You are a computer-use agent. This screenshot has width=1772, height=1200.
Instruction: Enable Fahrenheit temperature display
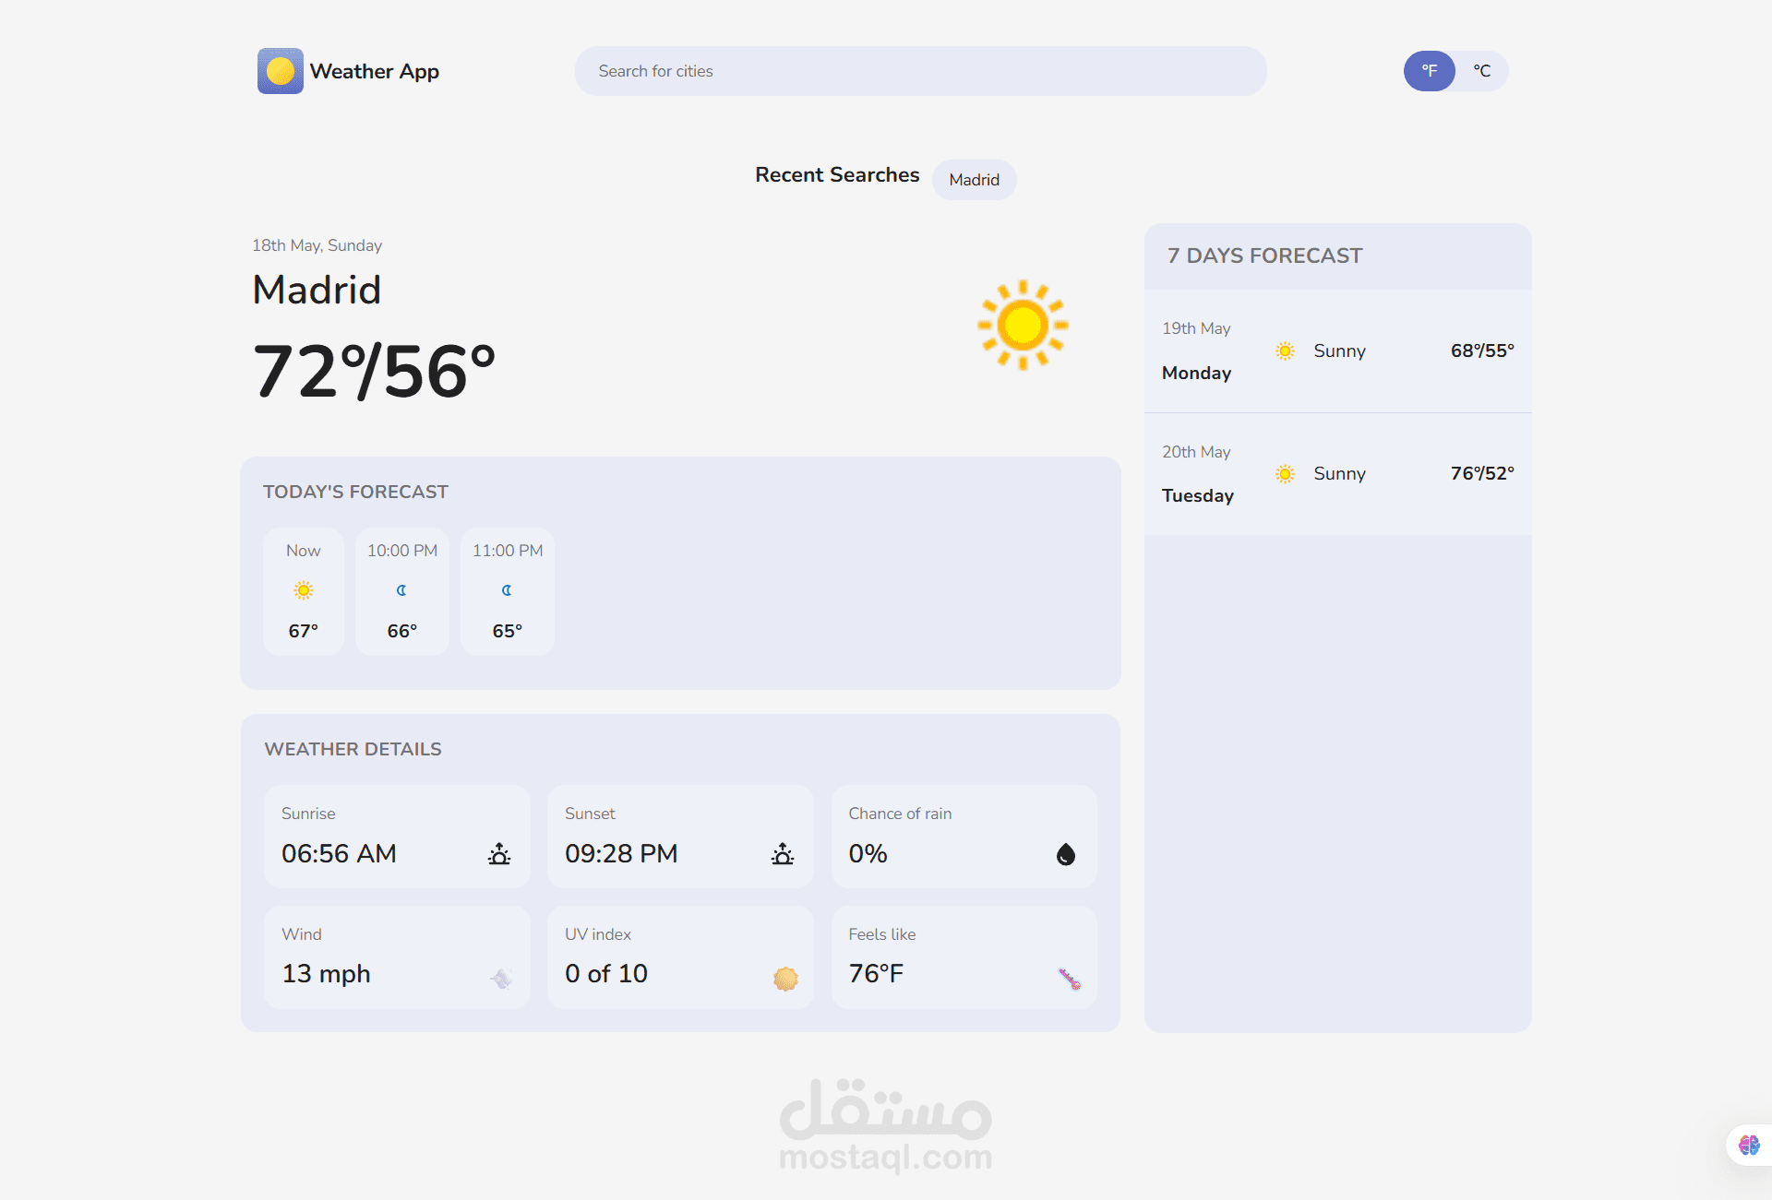coord(1429,70)
